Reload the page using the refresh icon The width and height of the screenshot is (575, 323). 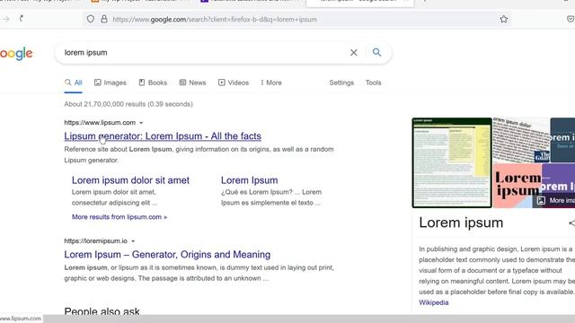tap(22, 18)
